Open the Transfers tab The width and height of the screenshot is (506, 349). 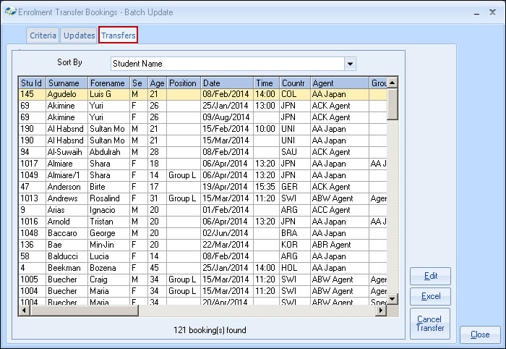pyautogui.click(x=119, y=35)
